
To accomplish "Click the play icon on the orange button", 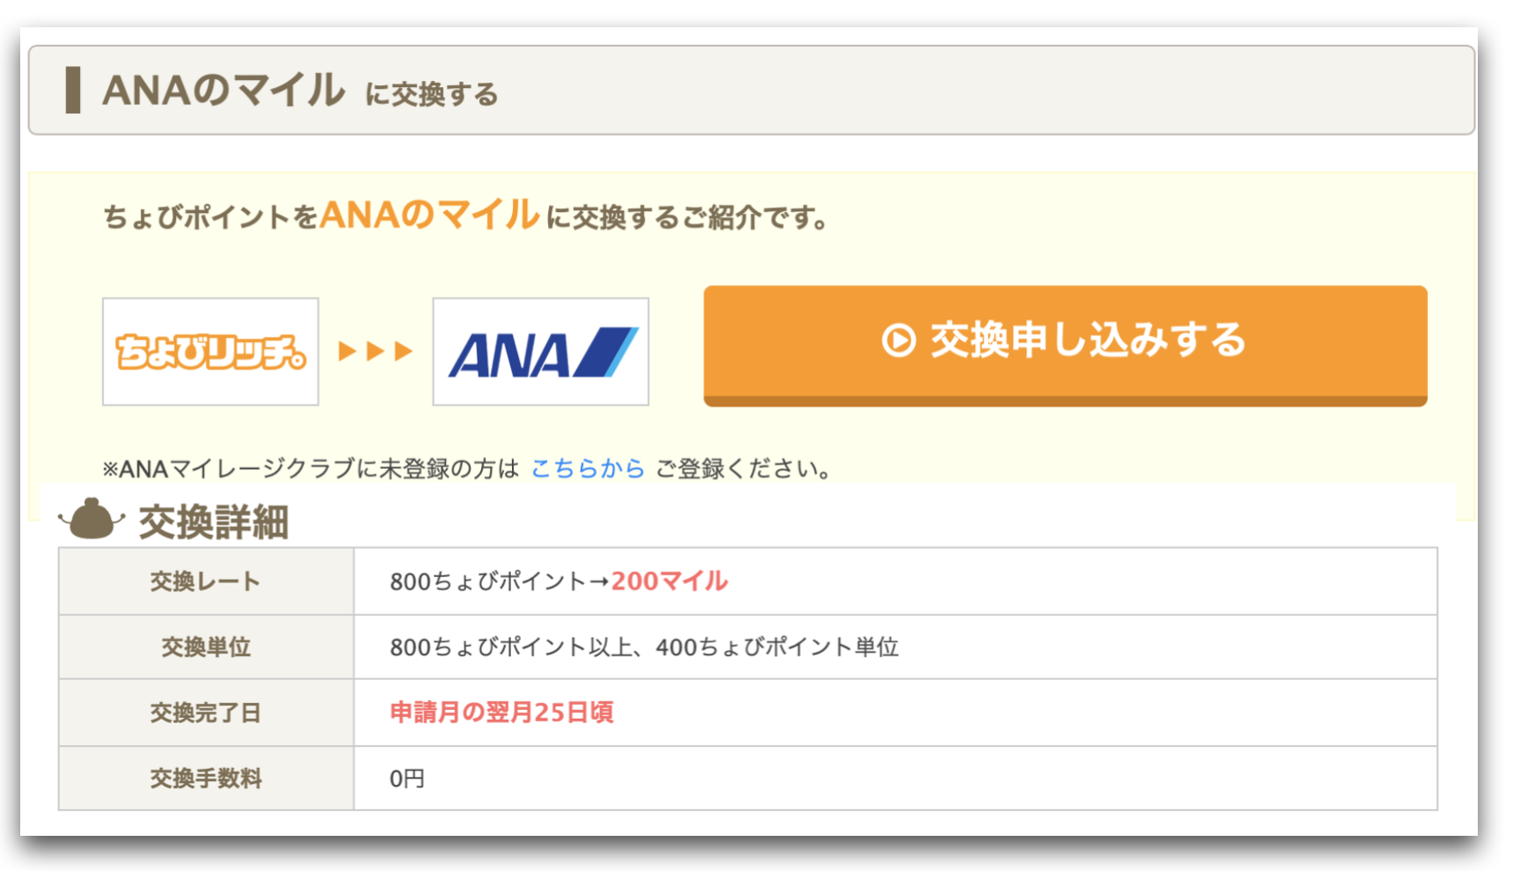I will [x=899, y=340].
